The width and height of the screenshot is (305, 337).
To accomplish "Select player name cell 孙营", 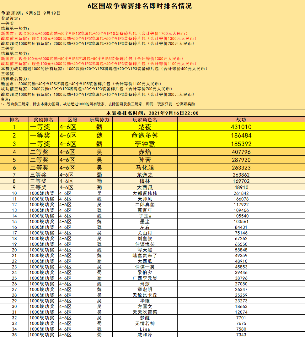I will click(145, 160).
